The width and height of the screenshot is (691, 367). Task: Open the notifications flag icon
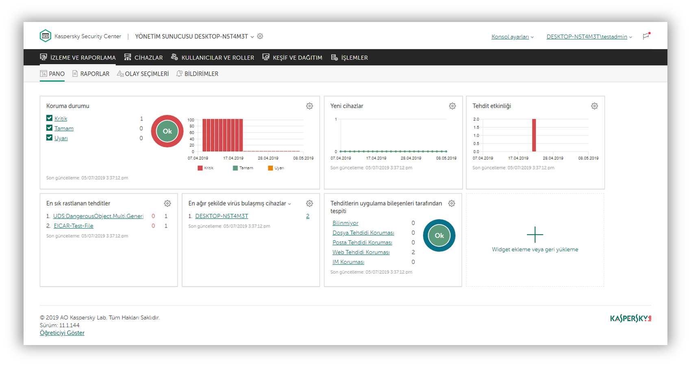[646, 36]
